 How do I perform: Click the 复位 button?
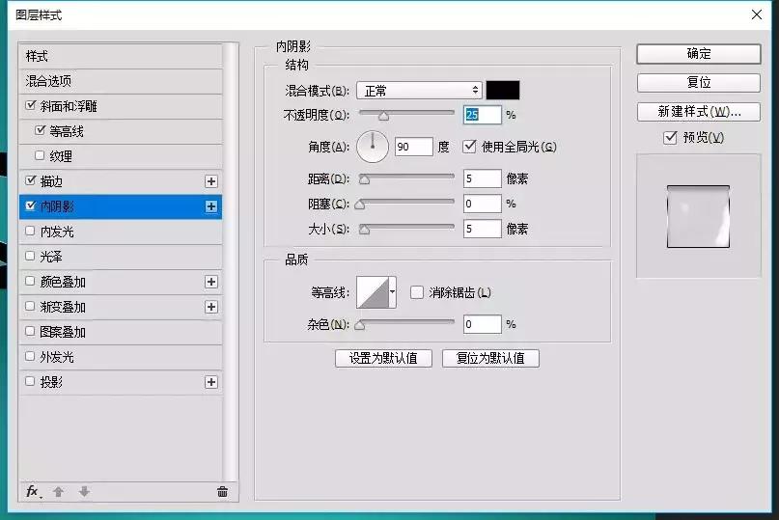tap(699, 82)
